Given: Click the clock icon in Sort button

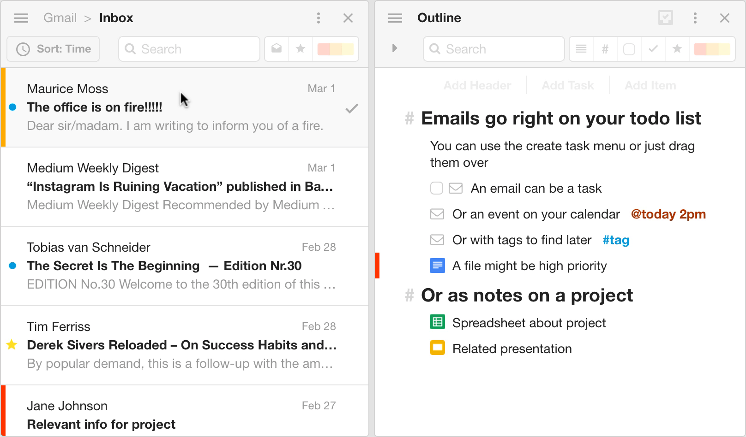Looking at the screenshot, I should [x=23, y=49].
